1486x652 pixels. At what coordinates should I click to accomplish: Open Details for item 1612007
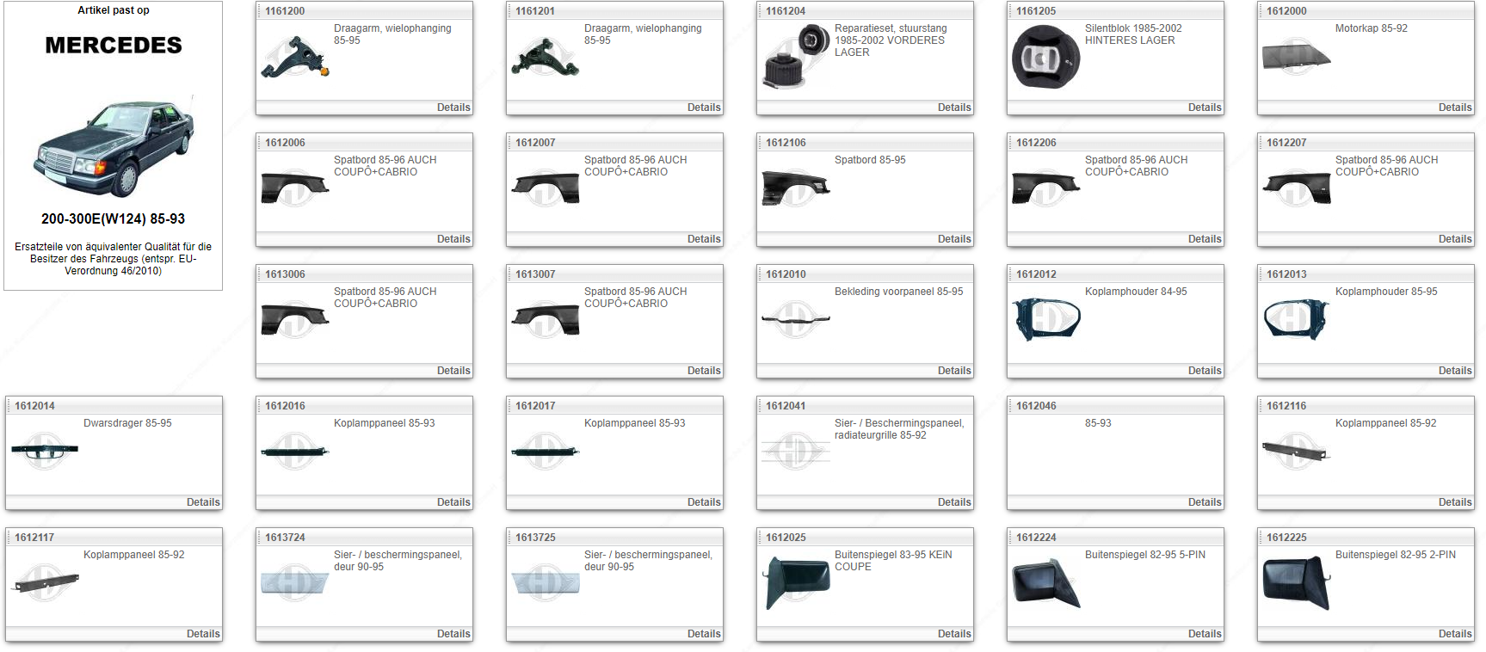coord(704,239)
